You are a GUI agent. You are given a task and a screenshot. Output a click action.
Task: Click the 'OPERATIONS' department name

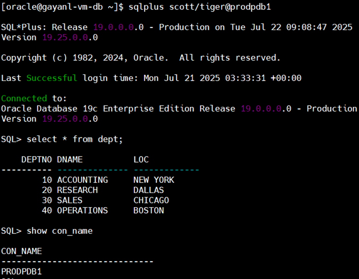(82, 210)
